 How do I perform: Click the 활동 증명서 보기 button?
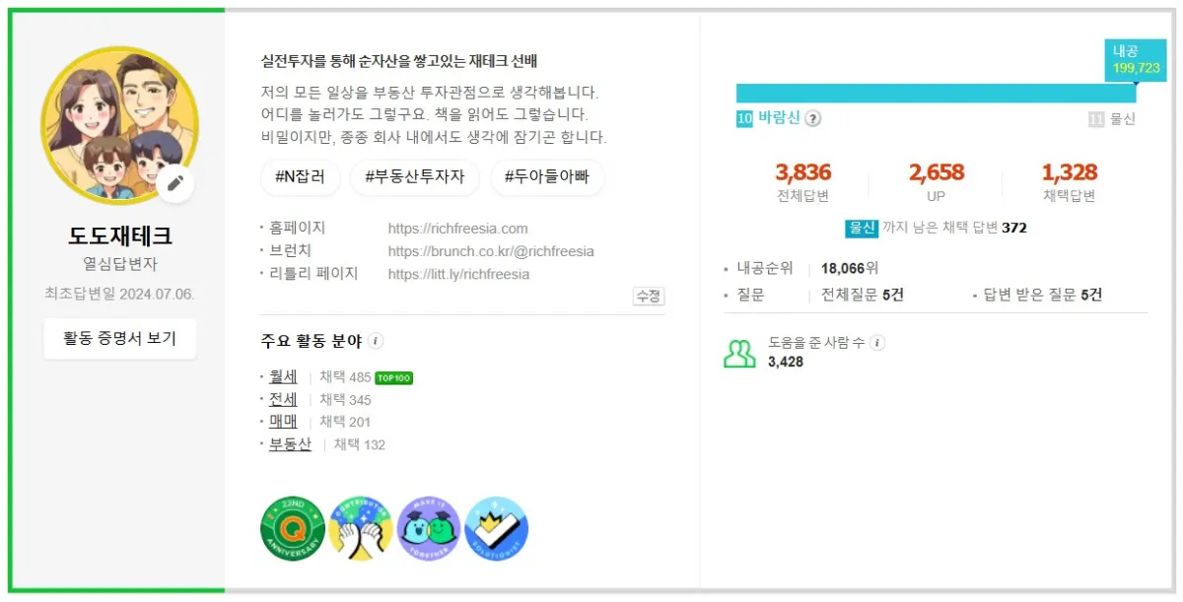[119, 338]
